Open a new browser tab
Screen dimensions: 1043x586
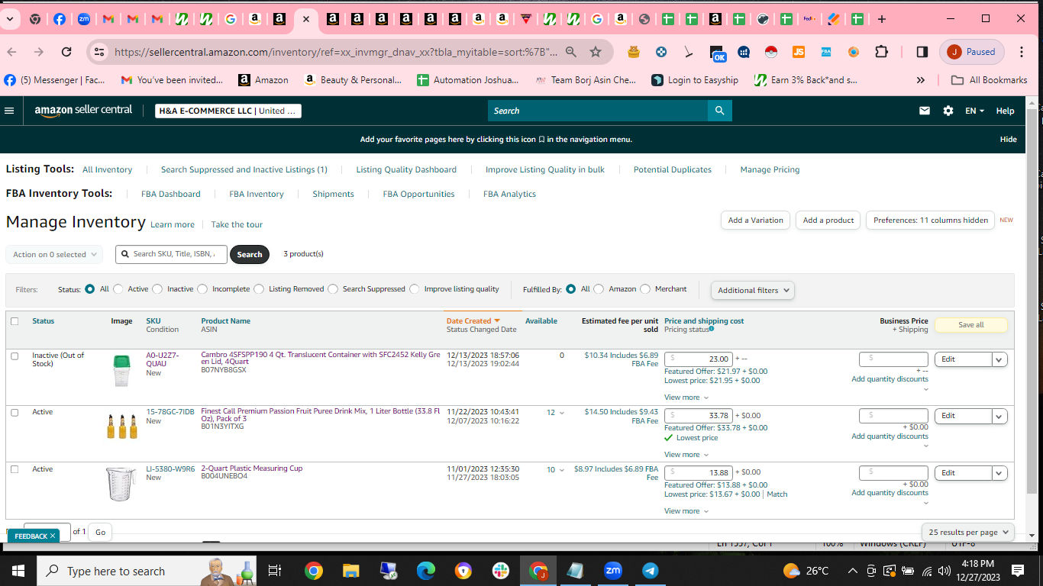point(882,19)
